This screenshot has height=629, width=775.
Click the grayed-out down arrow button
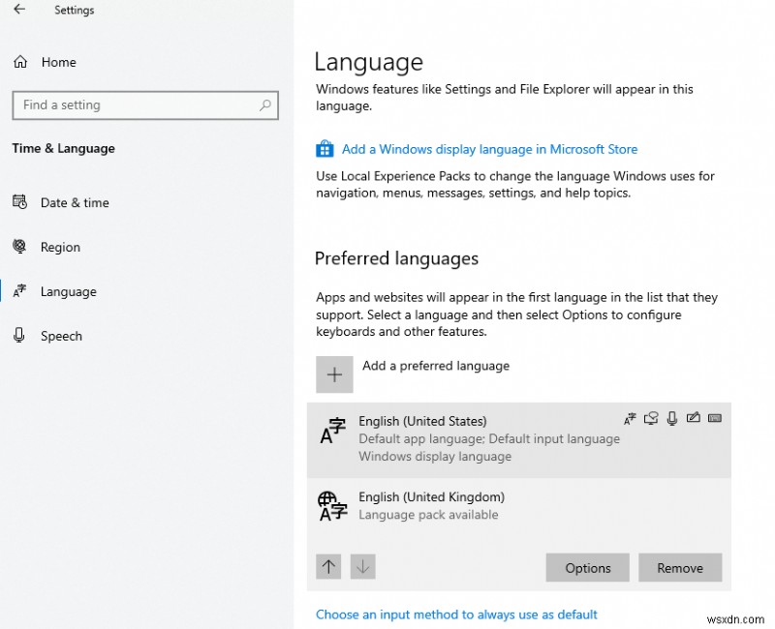[362, 567]
